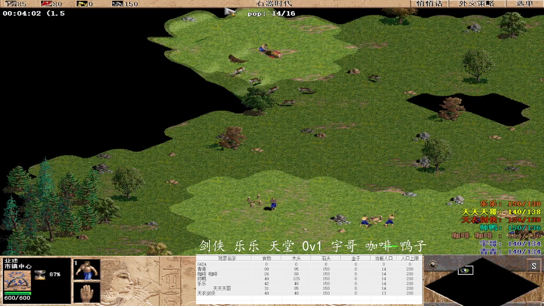Image resolution: width=544 pixels, height=306 pixels.
Task: Click the food resource icon showing 80
Action: pos(46,4)
